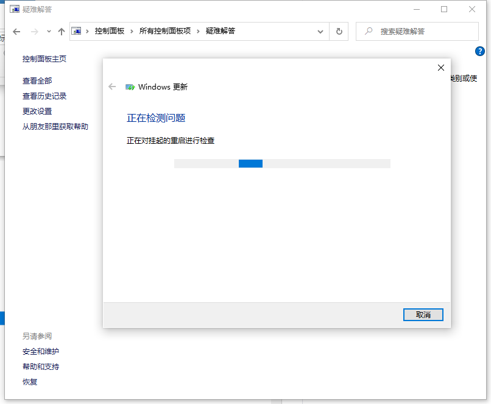Click the Explorer back navigation arrow
The width and height of the screenshot is (491, 404).
click(16, 31)
